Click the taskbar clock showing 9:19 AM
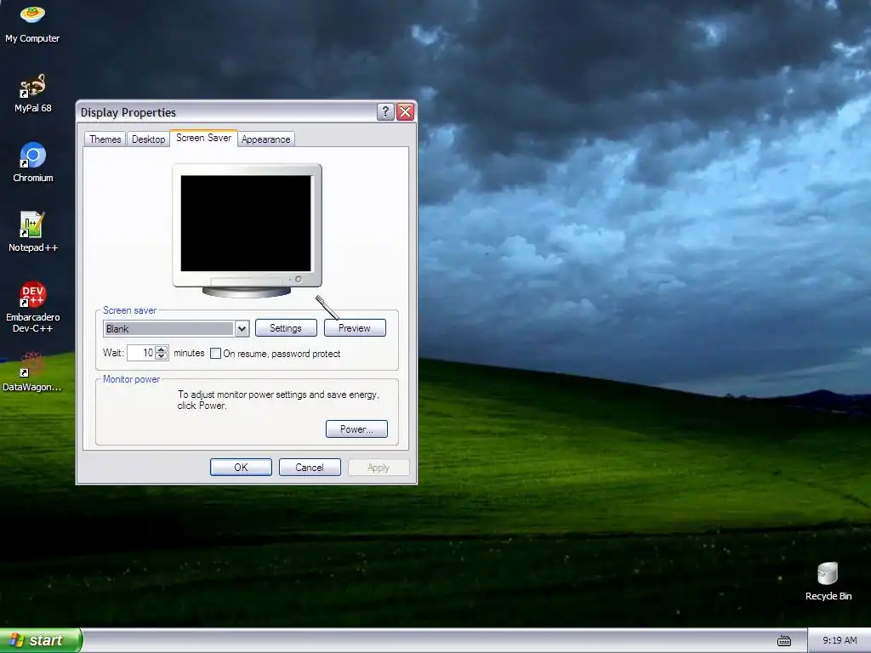 tap(840, 641)
